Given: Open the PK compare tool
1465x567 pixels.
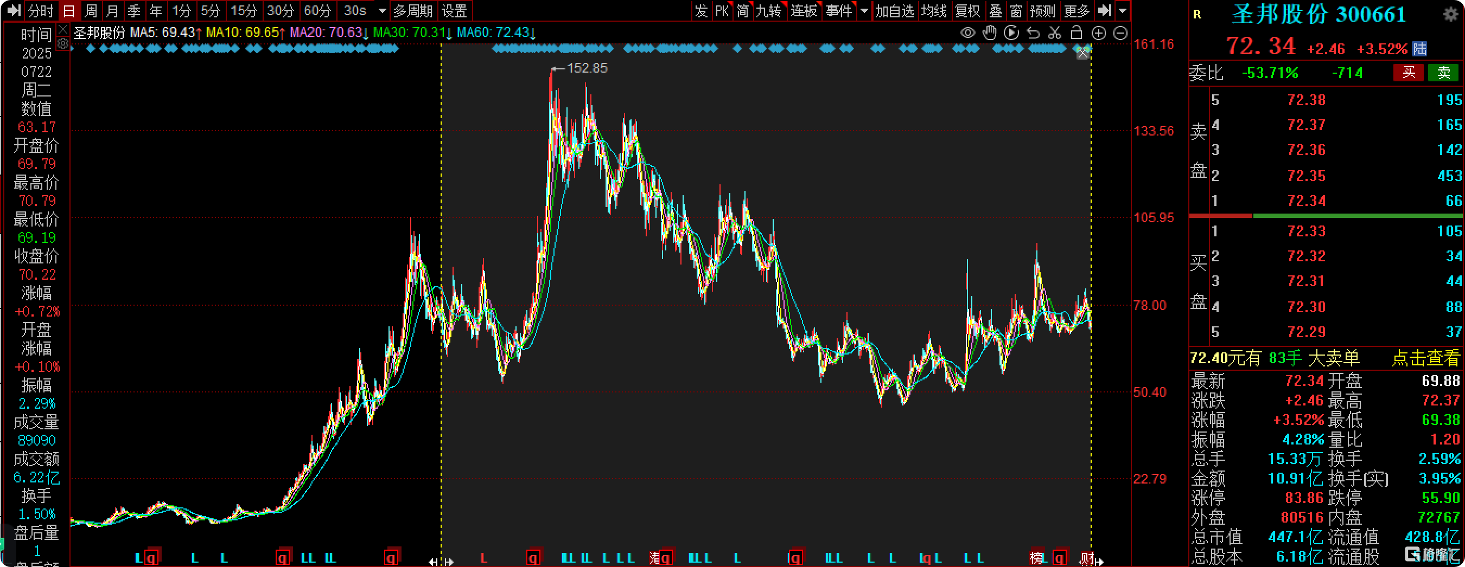Looking at the screenshot, I should [722, 10].
